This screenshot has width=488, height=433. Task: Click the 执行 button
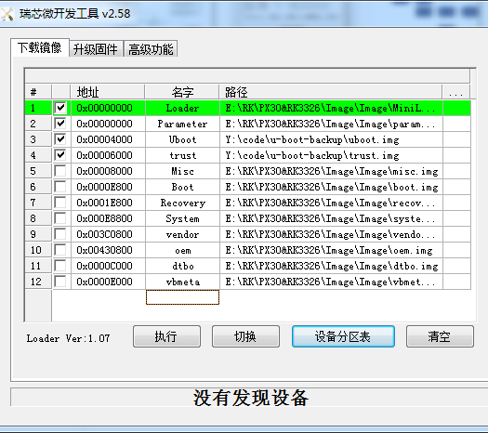(166, 336)
